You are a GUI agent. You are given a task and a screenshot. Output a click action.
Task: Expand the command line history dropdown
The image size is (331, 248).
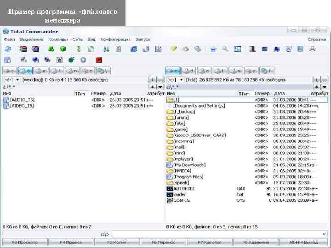(x=324, y=234)
